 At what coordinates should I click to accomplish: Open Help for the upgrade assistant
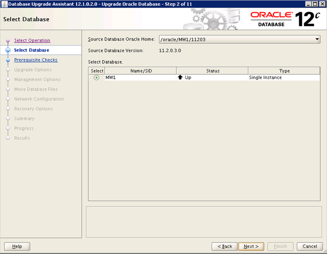click(x=17, y=246)
